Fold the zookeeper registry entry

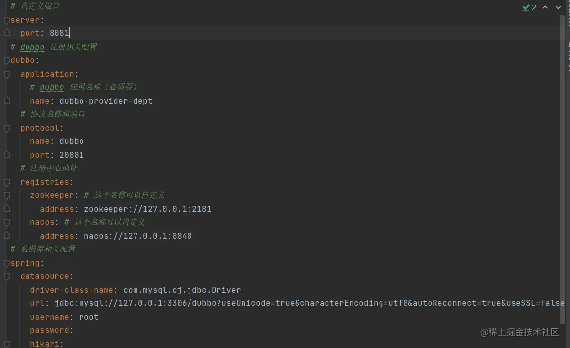tap(7, 195)
